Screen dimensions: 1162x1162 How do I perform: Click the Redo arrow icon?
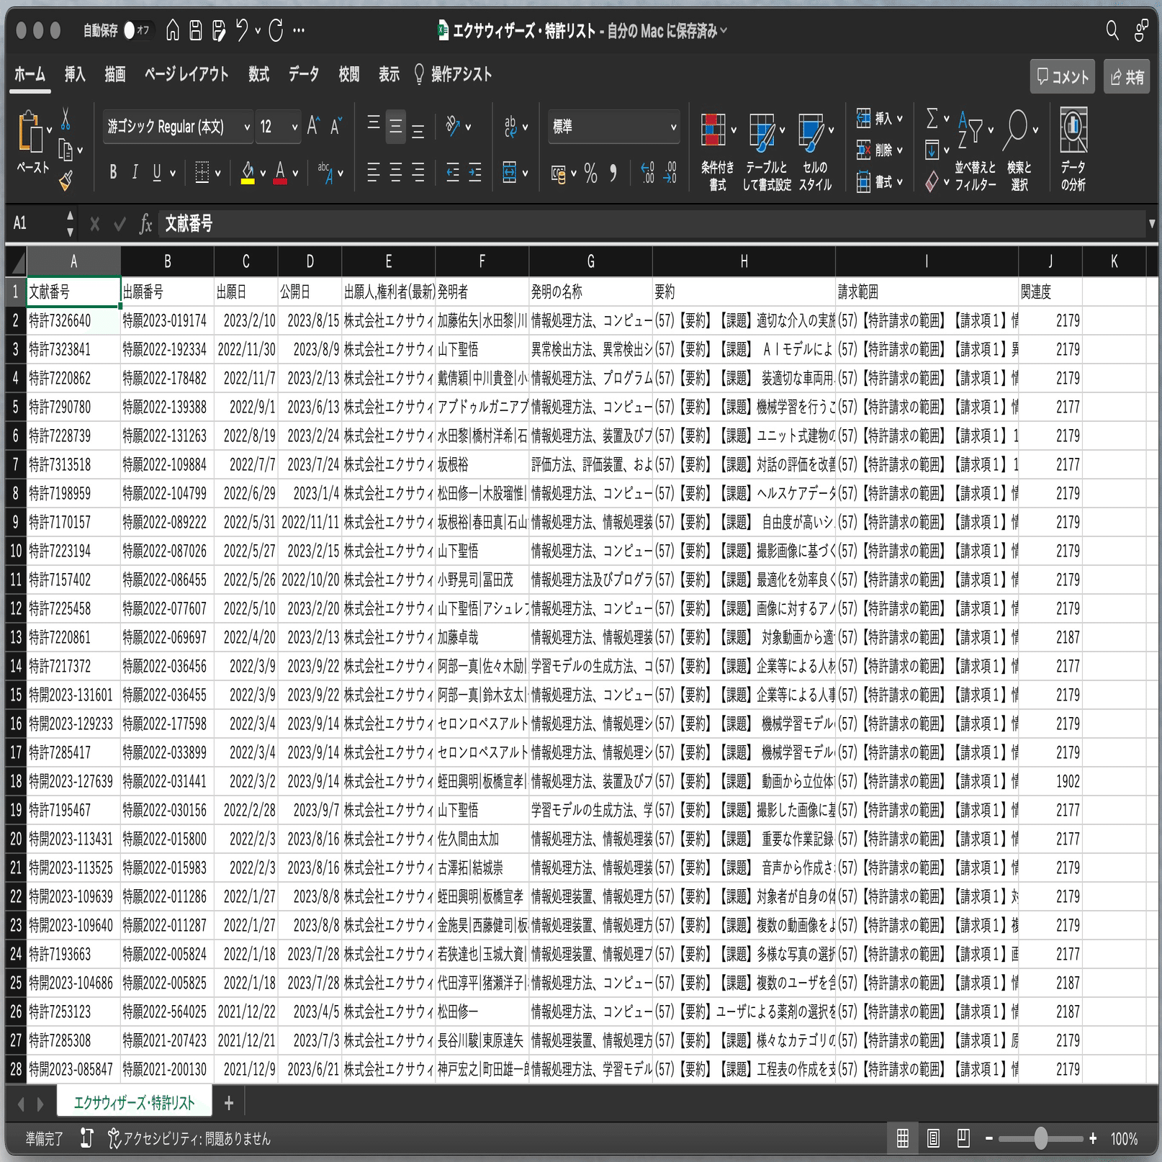pyautogui.click(x=276, y=30)
